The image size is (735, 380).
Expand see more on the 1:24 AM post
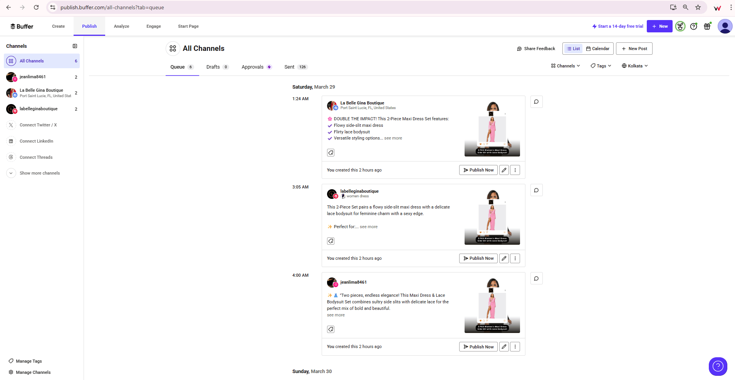[x=393, y=138]
